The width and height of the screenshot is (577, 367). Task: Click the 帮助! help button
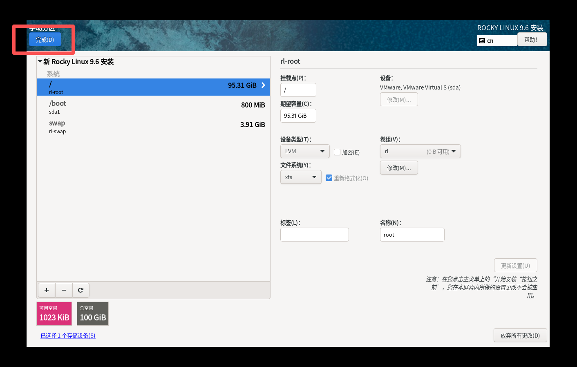click(532, 40)
